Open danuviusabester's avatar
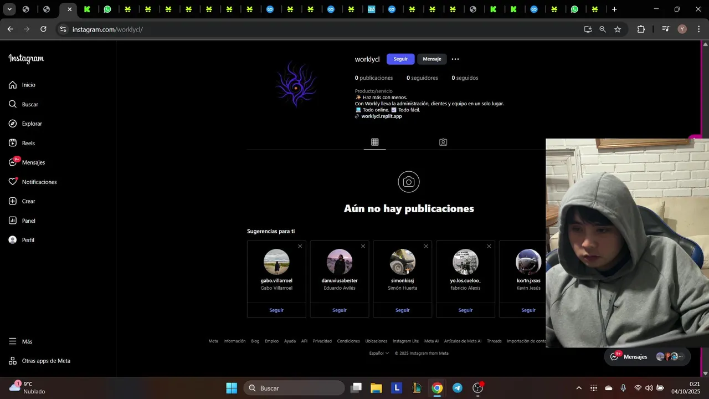709x399 pixels. coord(340,262)
